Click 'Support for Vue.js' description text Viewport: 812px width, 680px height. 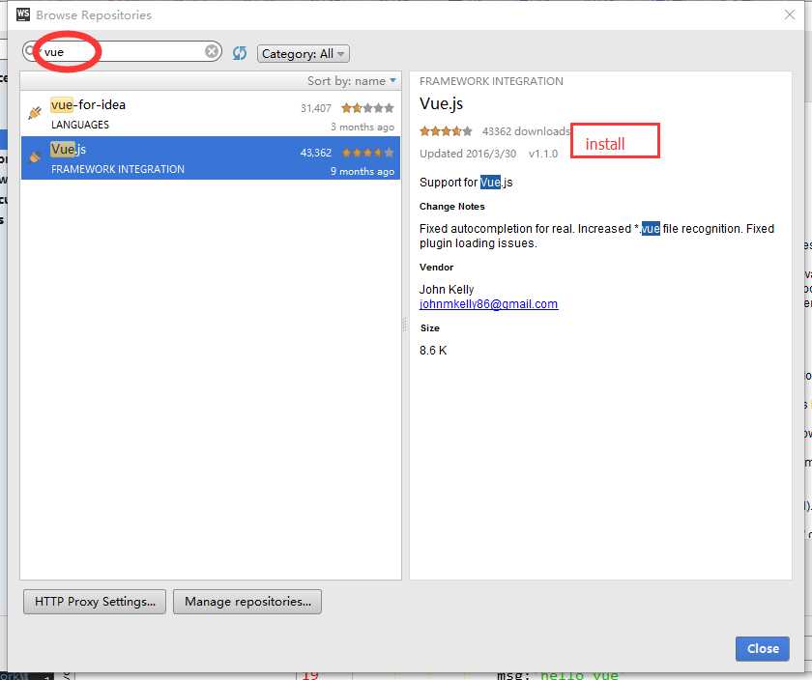[x=466, y=183]
